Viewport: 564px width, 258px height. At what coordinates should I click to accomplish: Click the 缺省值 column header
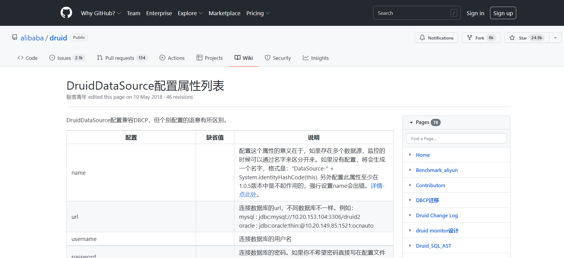215,137
